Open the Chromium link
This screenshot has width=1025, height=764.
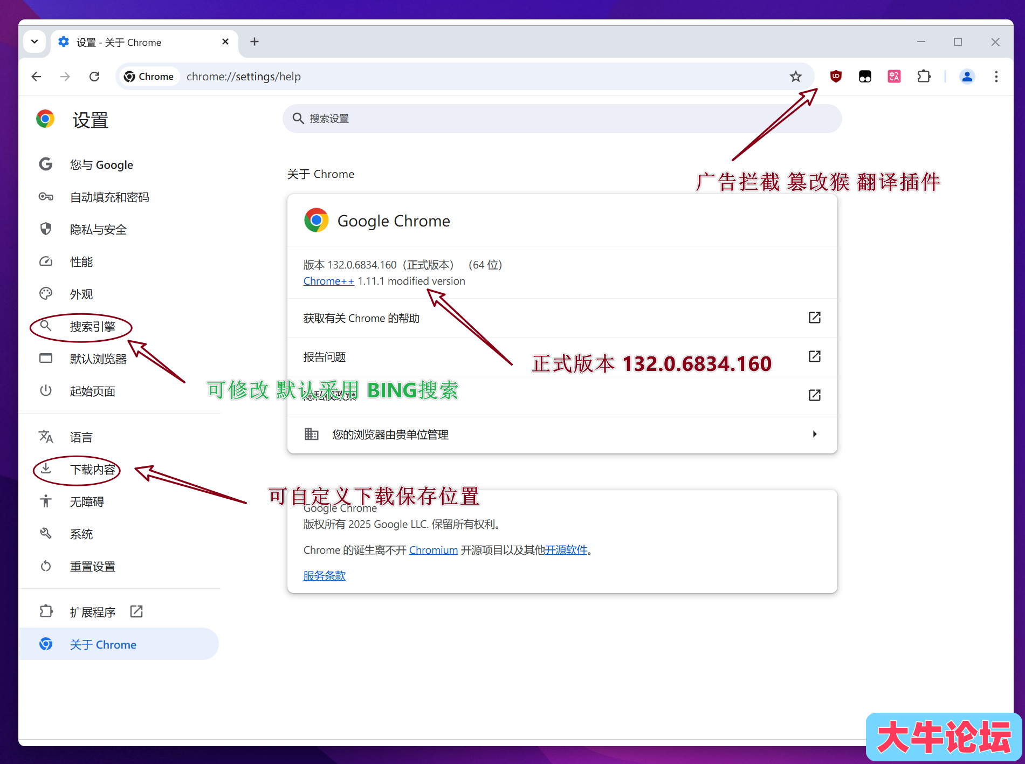(x=434, y=550)
